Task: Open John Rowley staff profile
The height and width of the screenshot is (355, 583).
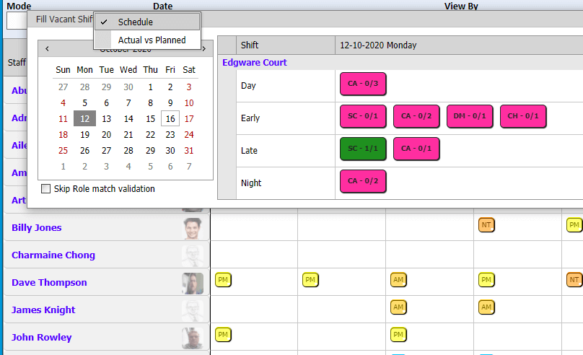Action: pos(41,337)
